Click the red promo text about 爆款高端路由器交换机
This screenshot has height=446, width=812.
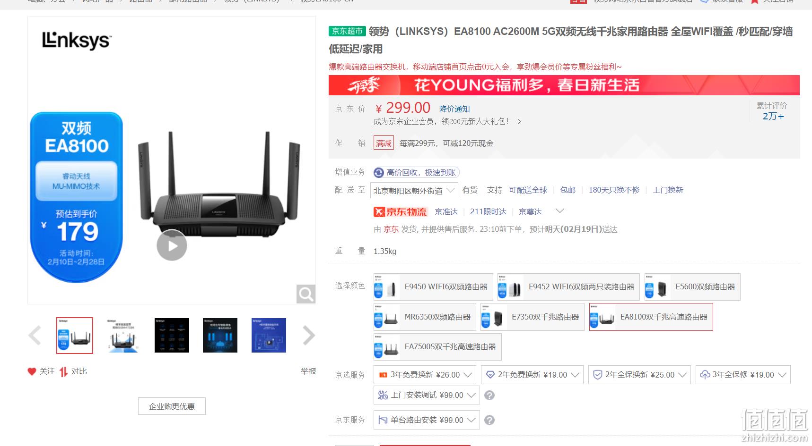pos(475,67)
